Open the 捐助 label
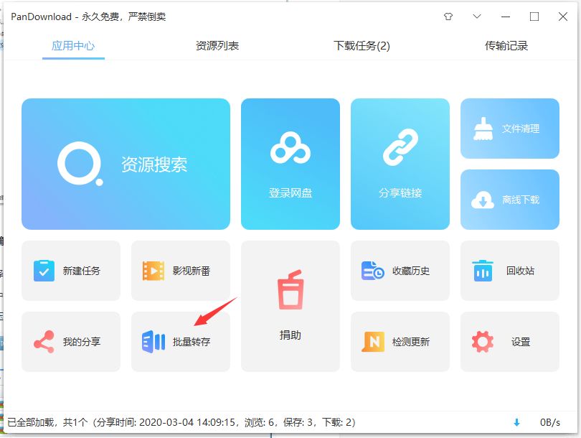 (x=290, y=335)
